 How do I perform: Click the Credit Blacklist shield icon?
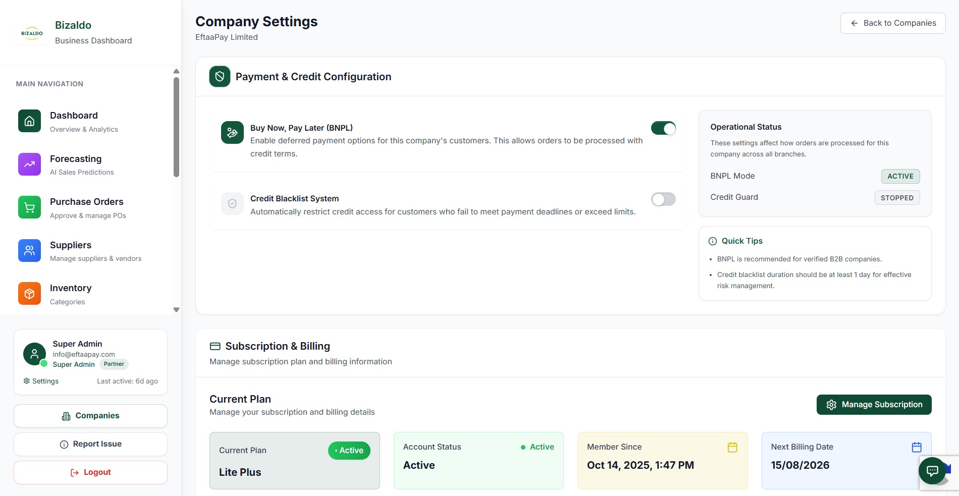(232, 204)
